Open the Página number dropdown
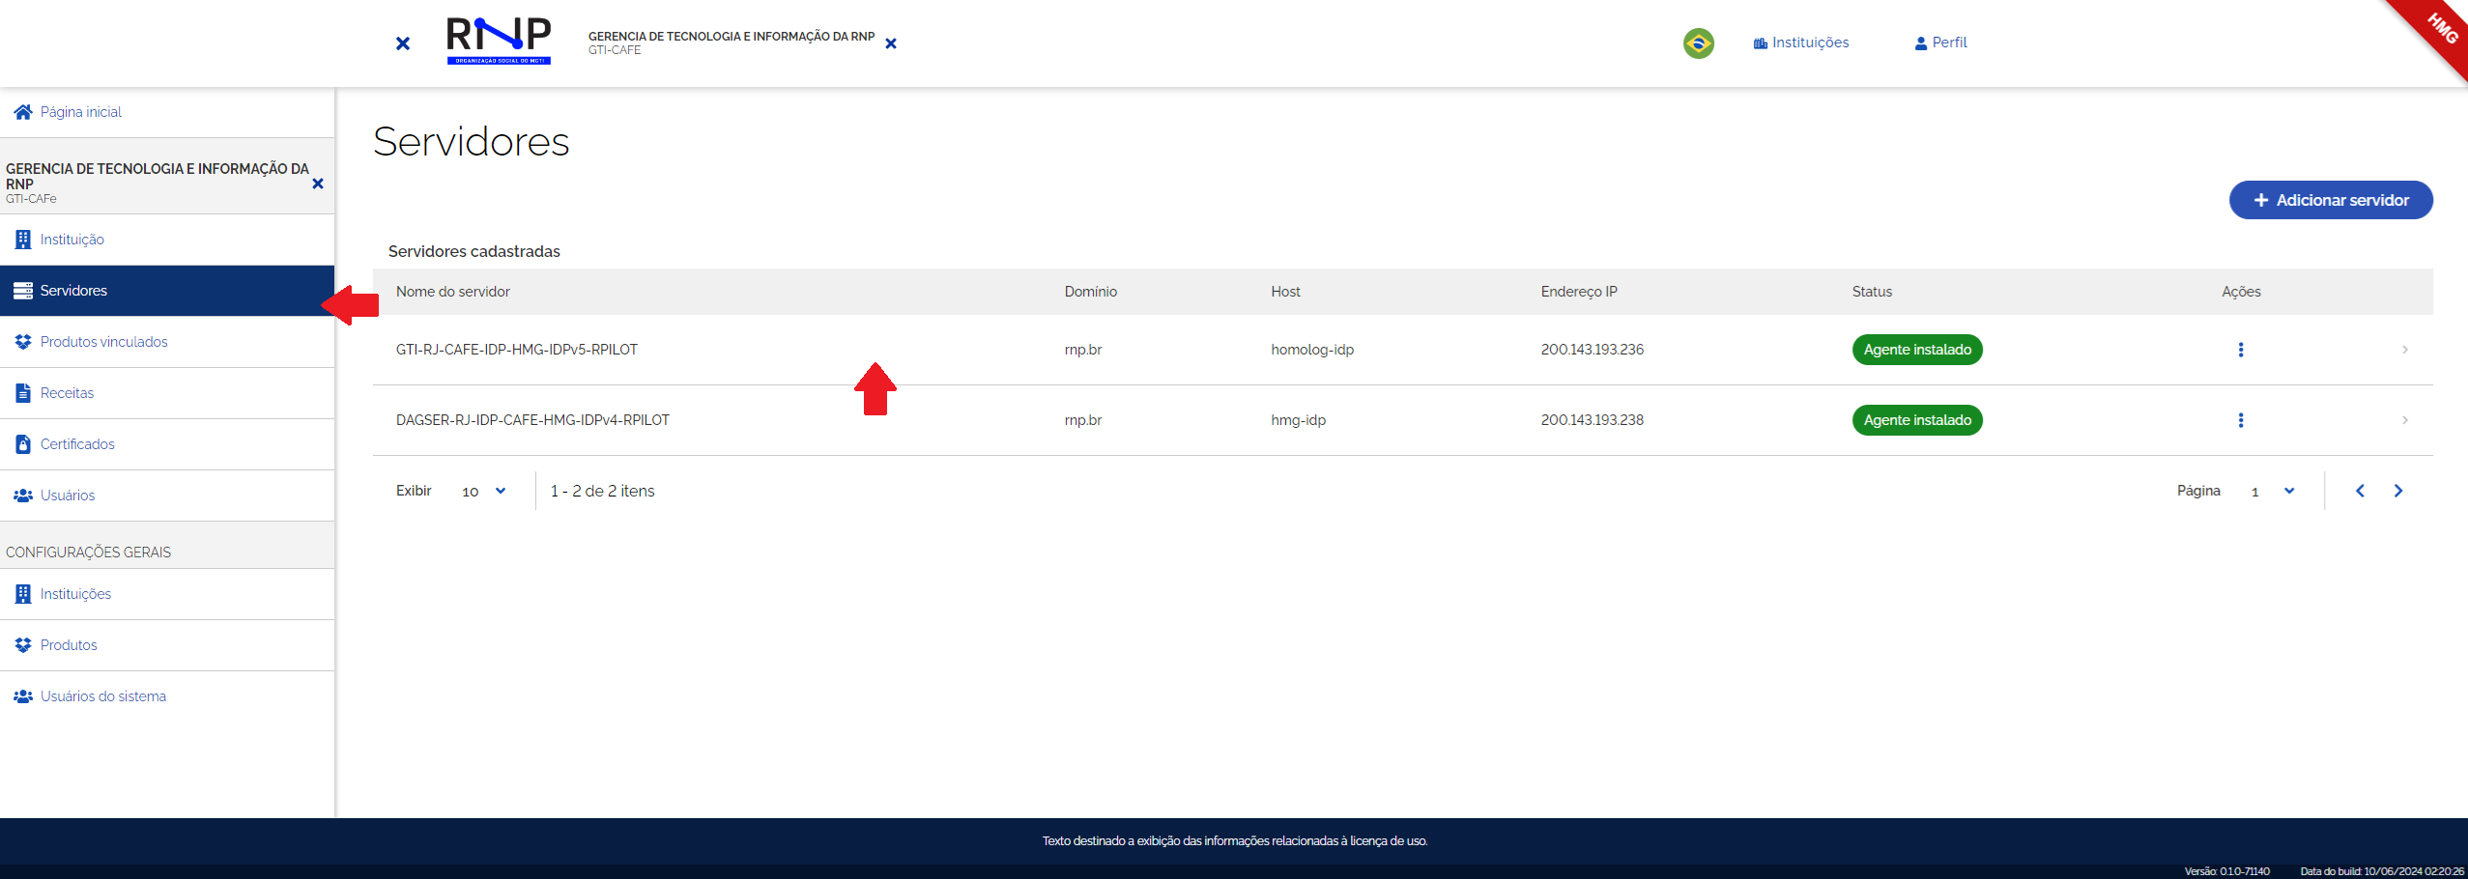 pyautogui.click(x=2272, y=491)
